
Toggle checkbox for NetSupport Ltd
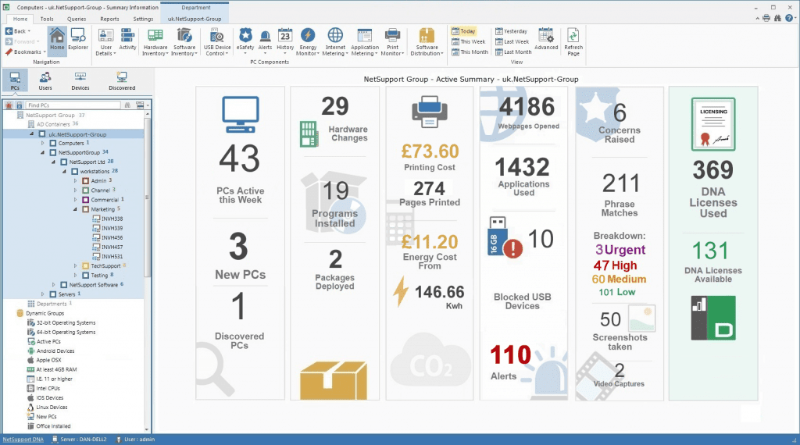point(64,162)
